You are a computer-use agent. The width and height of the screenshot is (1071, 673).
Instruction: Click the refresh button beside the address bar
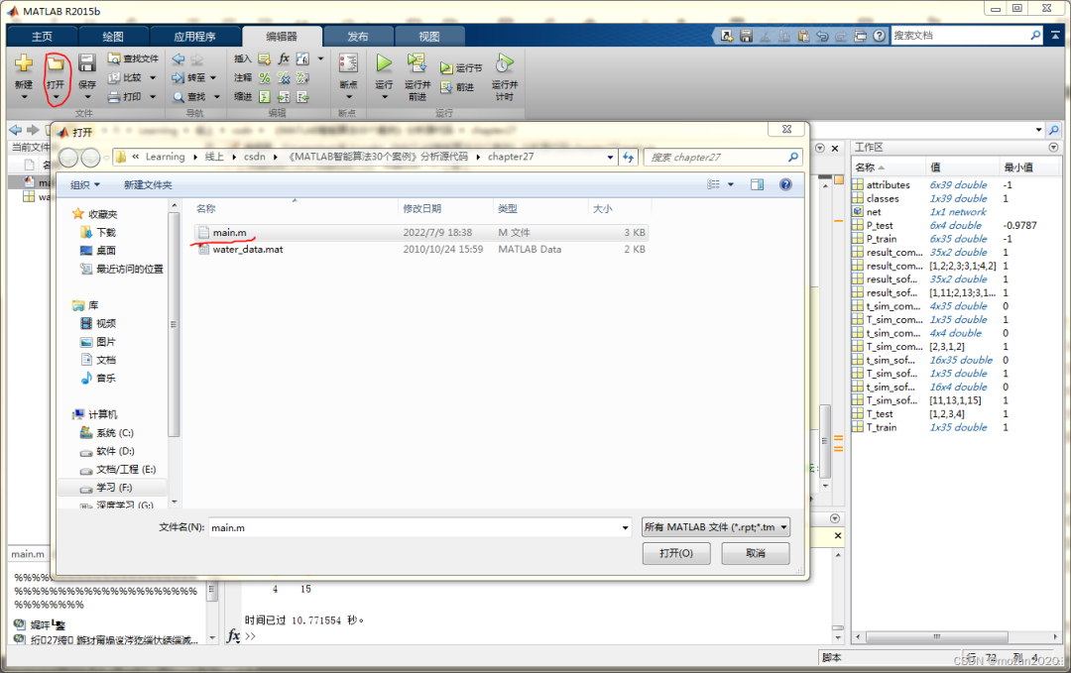tap(629, 157)
